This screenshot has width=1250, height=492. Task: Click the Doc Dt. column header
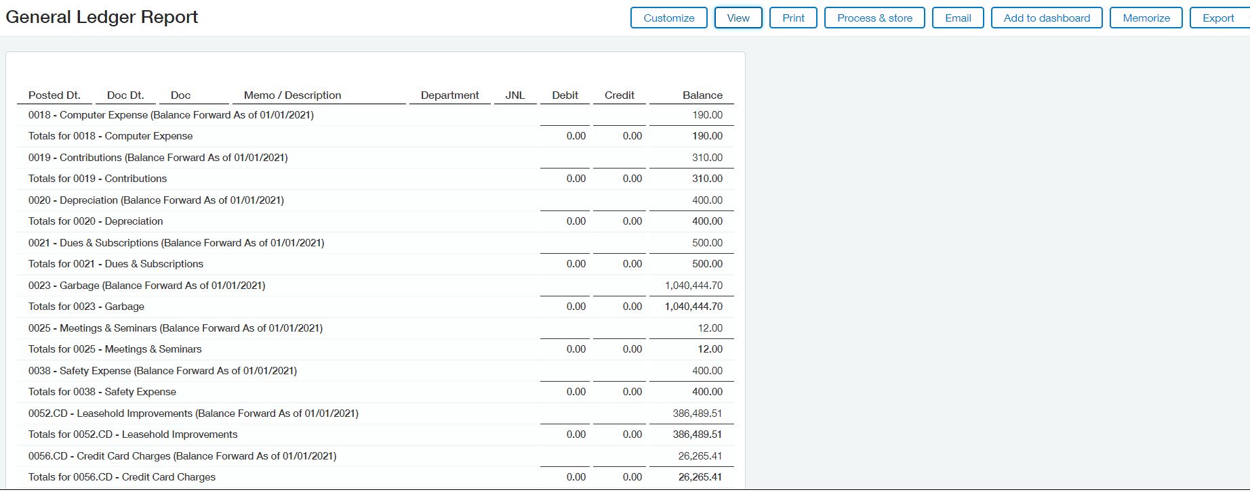coord(125,95)
